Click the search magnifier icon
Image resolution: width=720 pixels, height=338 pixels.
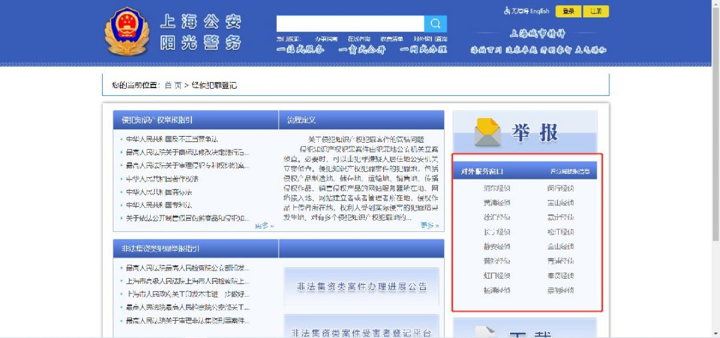[435, 24]
